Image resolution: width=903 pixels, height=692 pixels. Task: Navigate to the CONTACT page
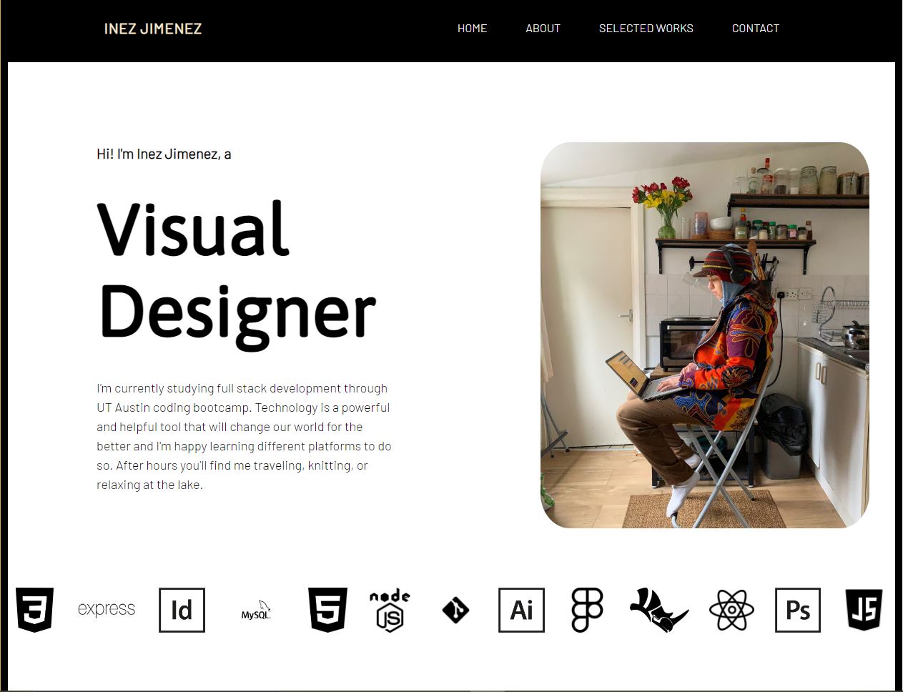click(x=755, y=29)
